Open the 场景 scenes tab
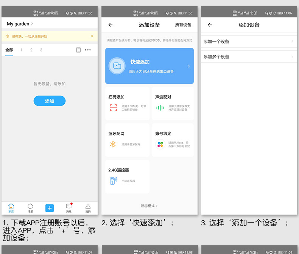The height and width of the screenshot is (254, 299). (30, 208)
